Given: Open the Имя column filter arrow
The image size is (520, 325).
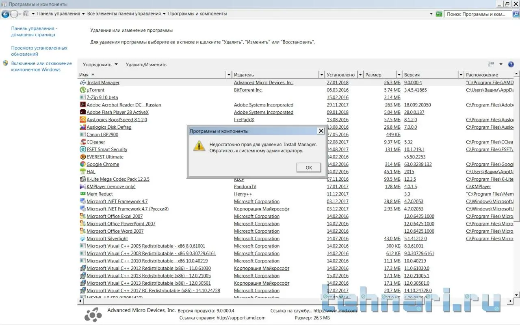Looking at the screenshot, I should pyautogui.click(x=229, y=75).
